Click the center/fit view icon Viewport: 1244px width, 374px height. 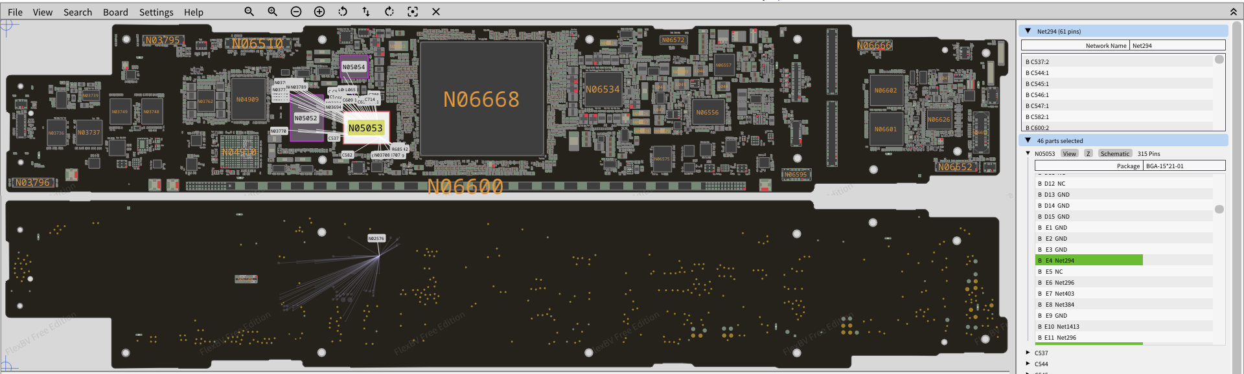point(413,12)
